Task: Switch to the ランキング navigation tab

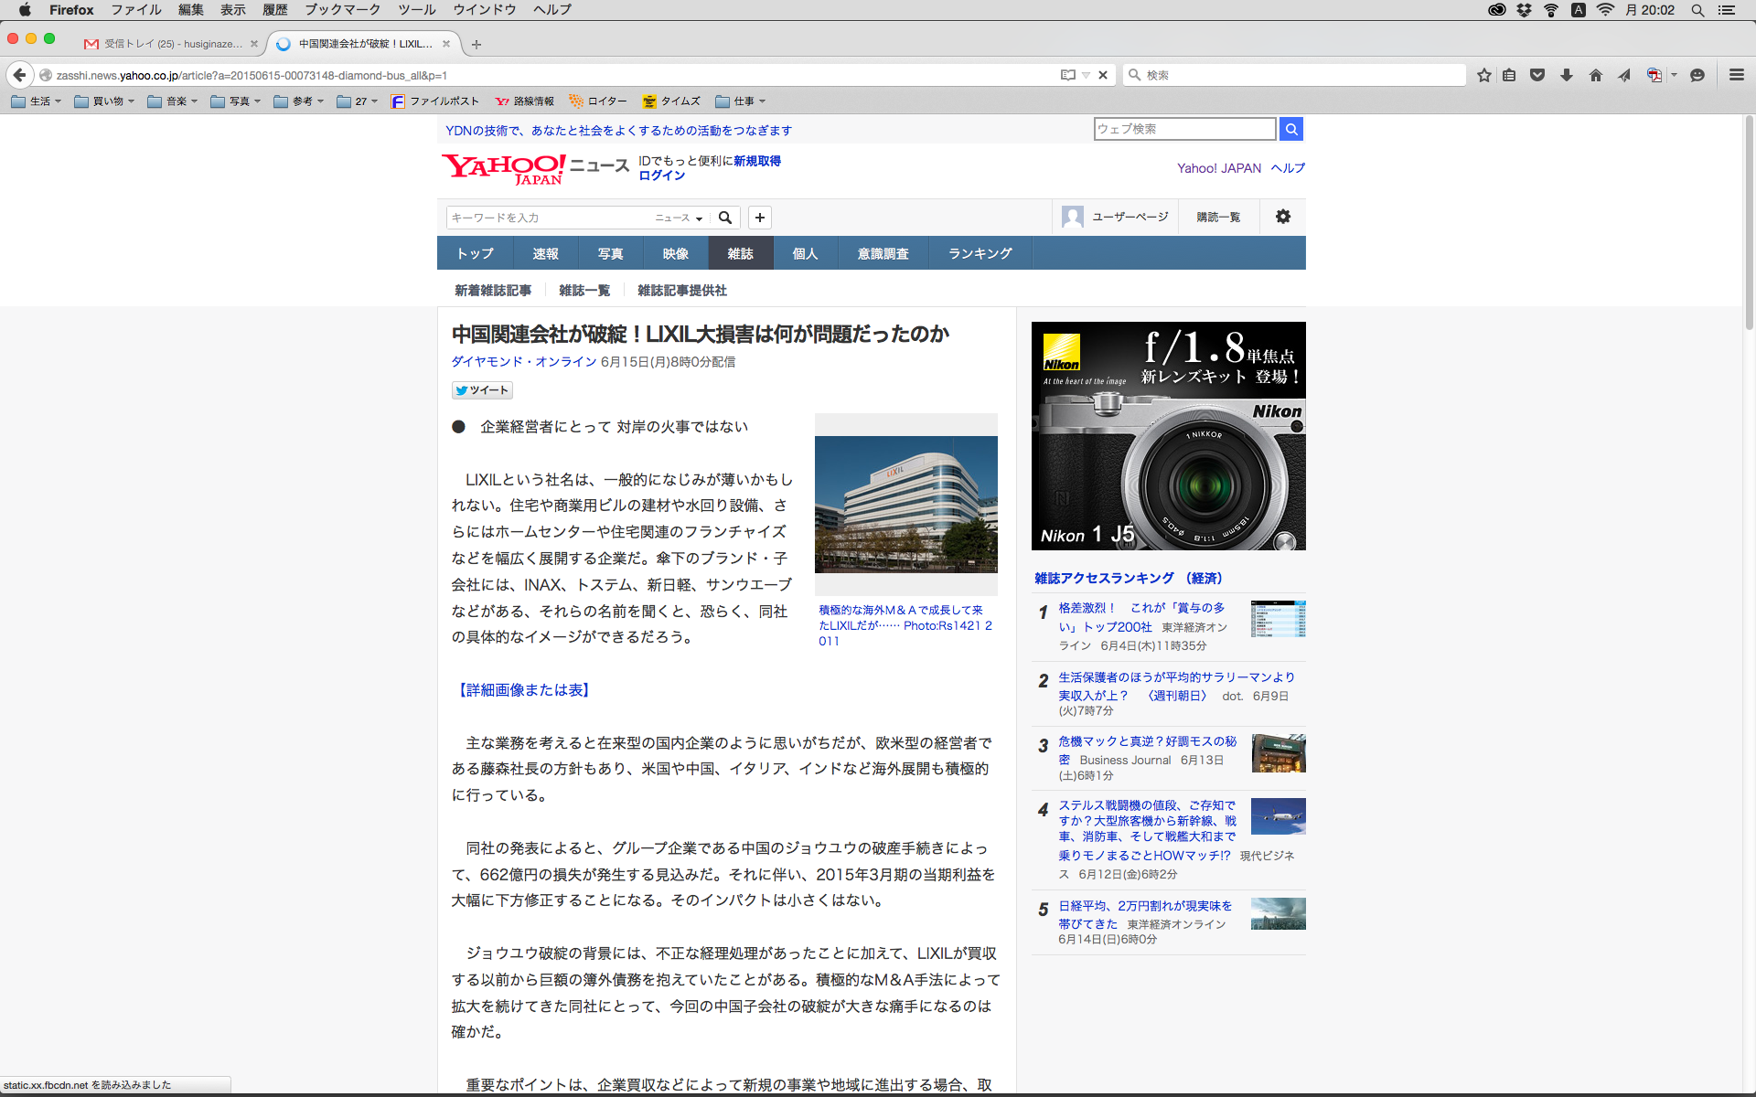Action: [x=980, y=253]
